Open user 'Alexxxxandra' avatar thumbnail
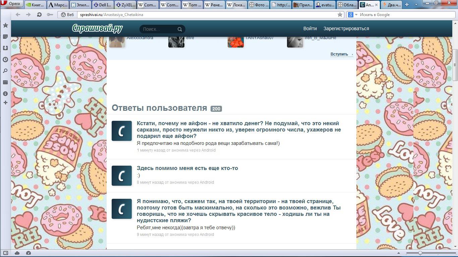 pos(117,42)
